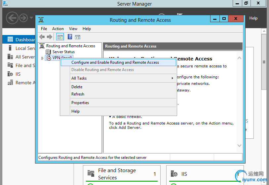Select Refresh in the context menu
Viewport: 269px width, 185px height.
78,94
